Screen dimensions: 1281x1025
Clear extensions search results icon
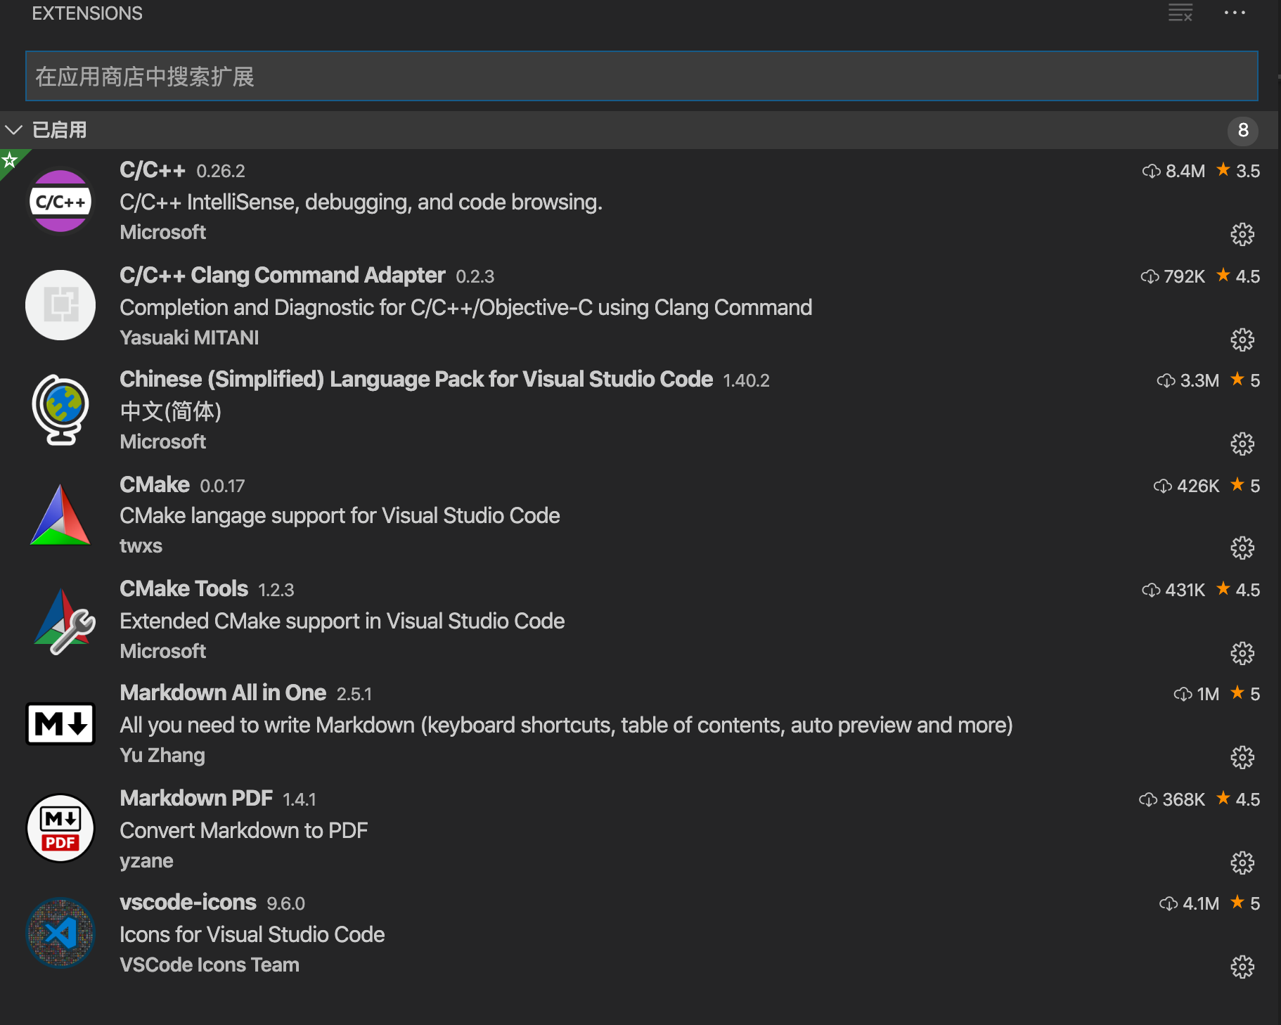1180,13
